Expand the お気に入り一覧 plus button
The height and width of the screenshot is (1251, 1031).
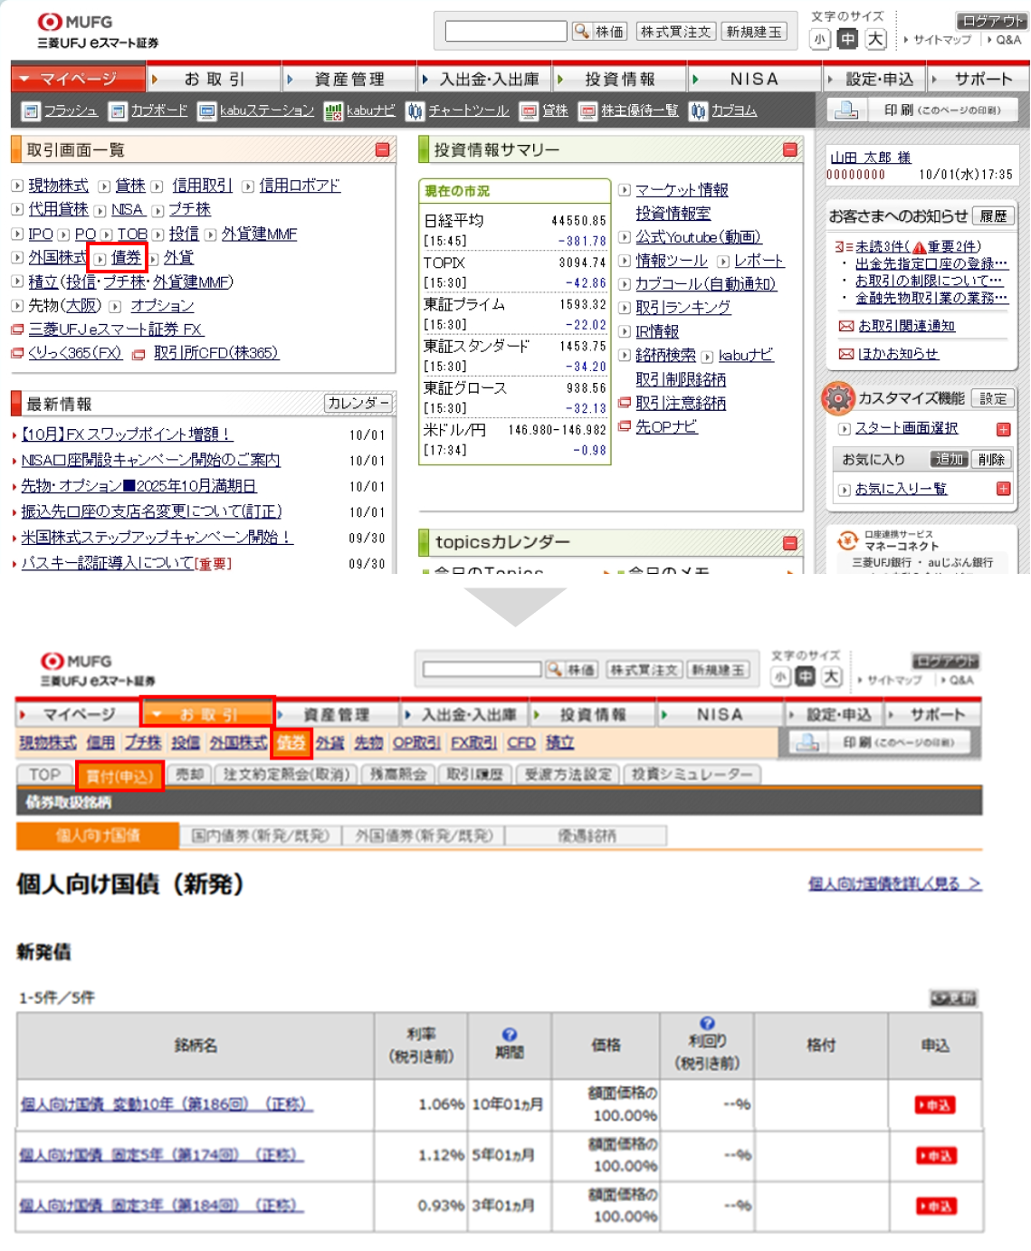(x=1003, y=489)
